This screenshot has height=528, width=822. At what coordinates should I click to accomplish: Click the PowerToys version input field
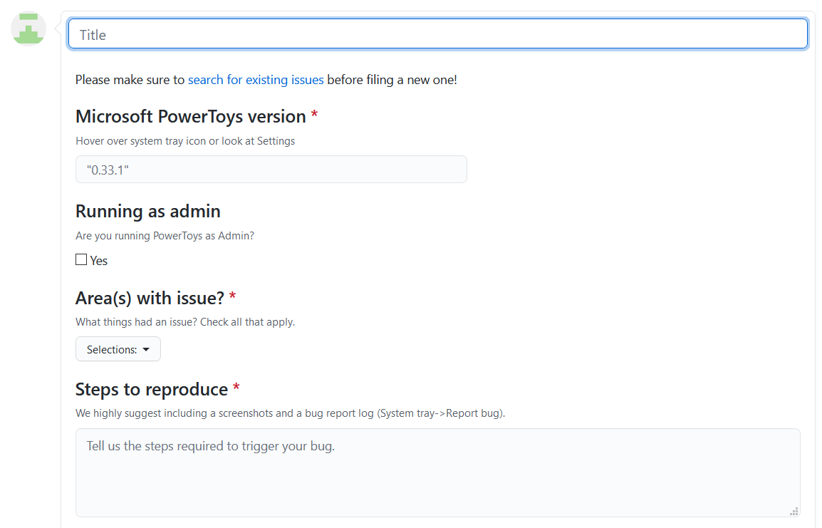pyautogui.click(x=271, y=170)
